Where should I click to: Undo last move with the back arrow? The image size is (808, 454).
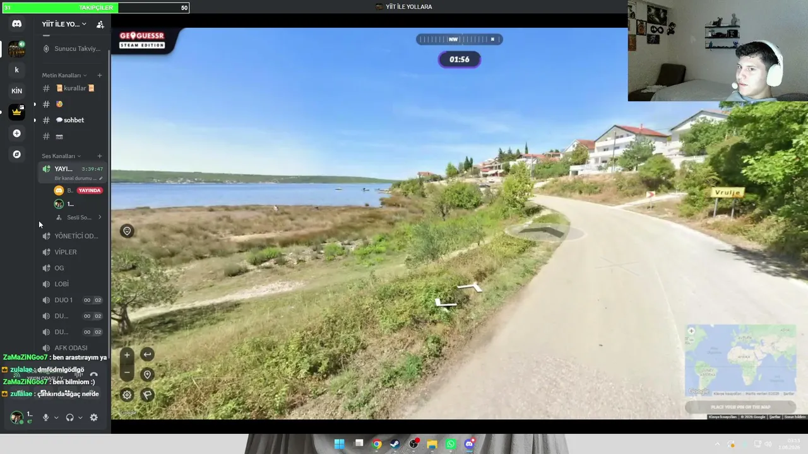[x=147, y=354]
